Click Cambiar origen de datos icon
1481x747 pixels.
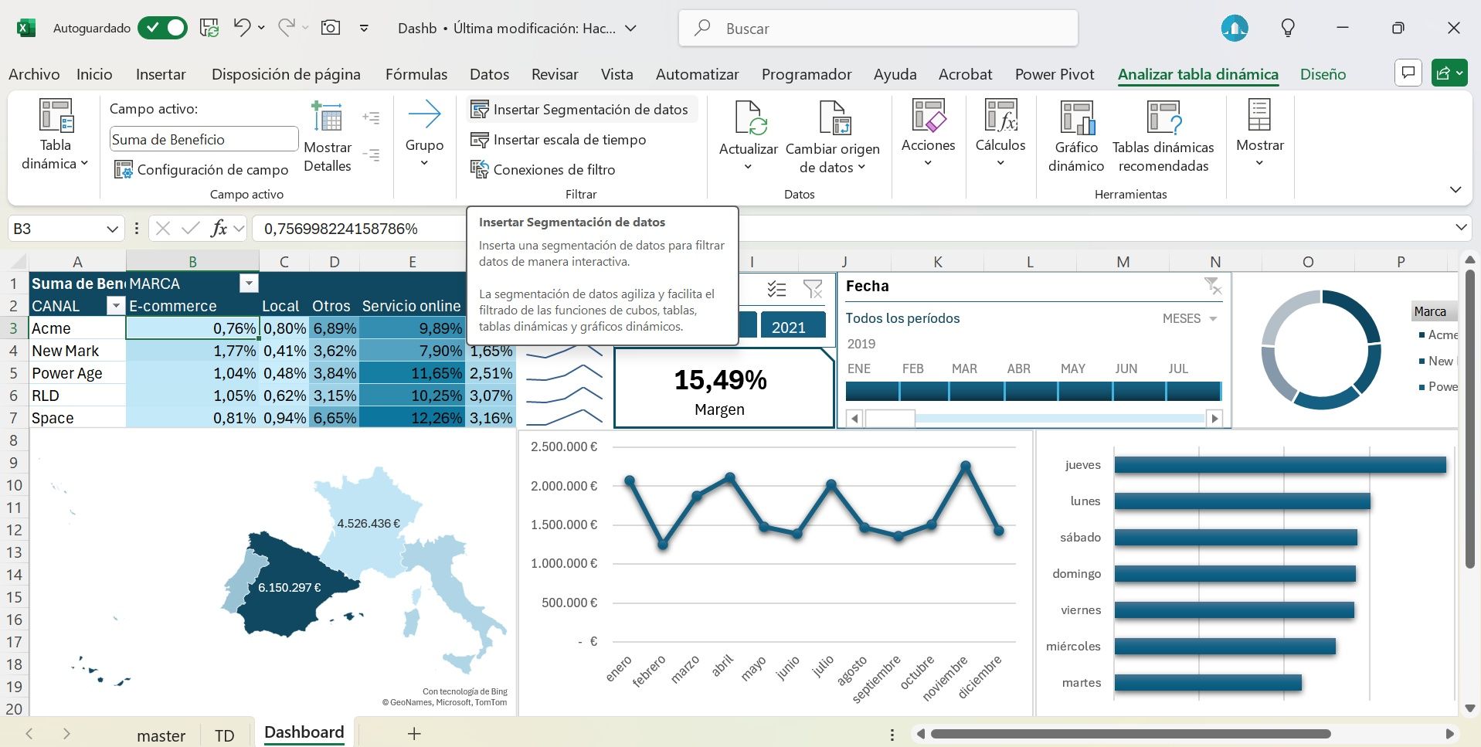[x=834, y=118]
